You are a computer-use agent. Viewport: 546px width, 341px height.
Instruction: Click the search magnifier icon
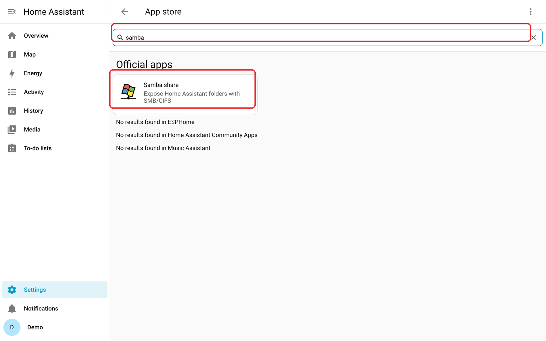pyautogui.click(x=120, y=38)
